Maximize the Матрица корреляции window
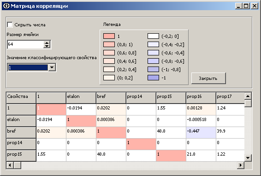This screenshot has width=261, height=176. [x=246, y=6]
